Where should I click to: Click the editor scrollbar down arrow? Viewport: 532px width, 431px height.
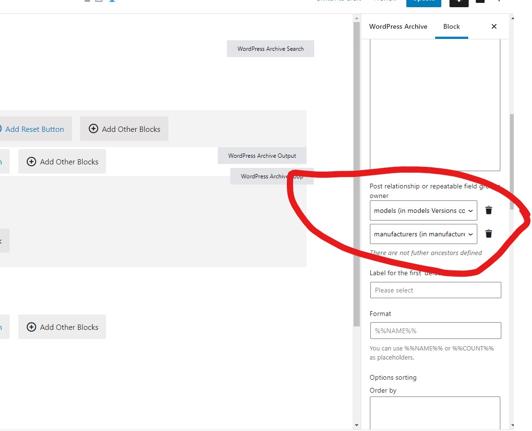tap(356, 425)
